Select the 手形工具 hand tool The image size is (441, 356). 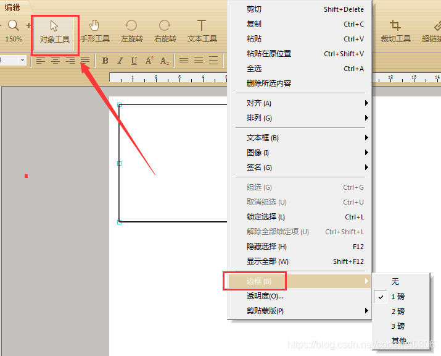pos(95,32)
